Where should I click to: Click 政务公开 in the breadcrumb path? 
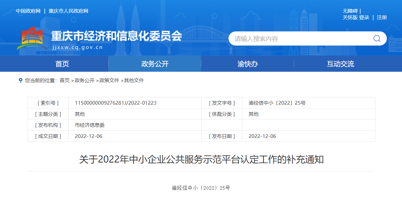[84, 80]
